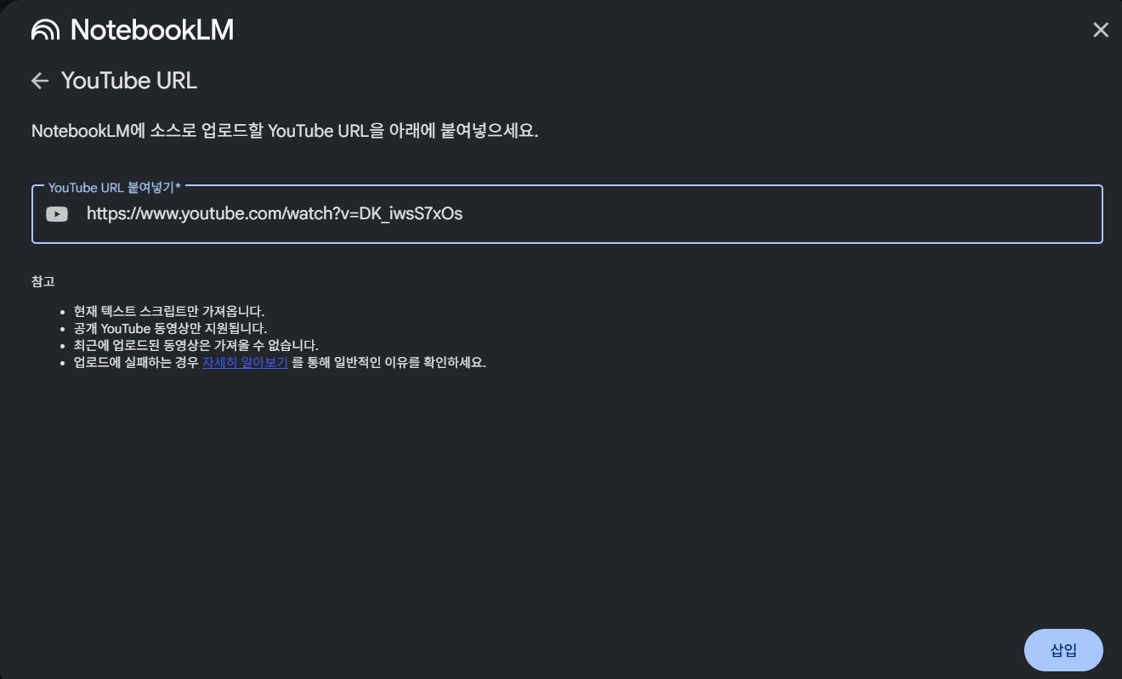The image size is (1122, 679).
Task: Click the empty right side of the URL field
Action: tap(782, 214)
